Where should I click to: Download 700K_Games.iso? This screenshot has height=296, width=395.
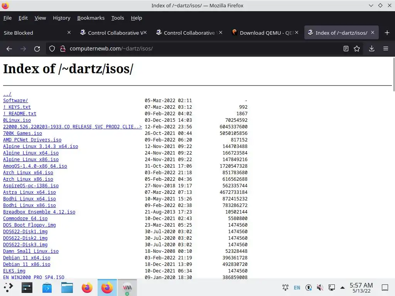22,133
